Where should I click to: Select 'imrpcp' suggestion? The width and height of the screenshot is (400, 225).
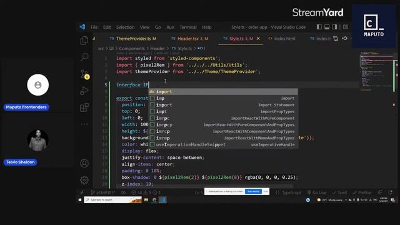click(x=223, y=125)
